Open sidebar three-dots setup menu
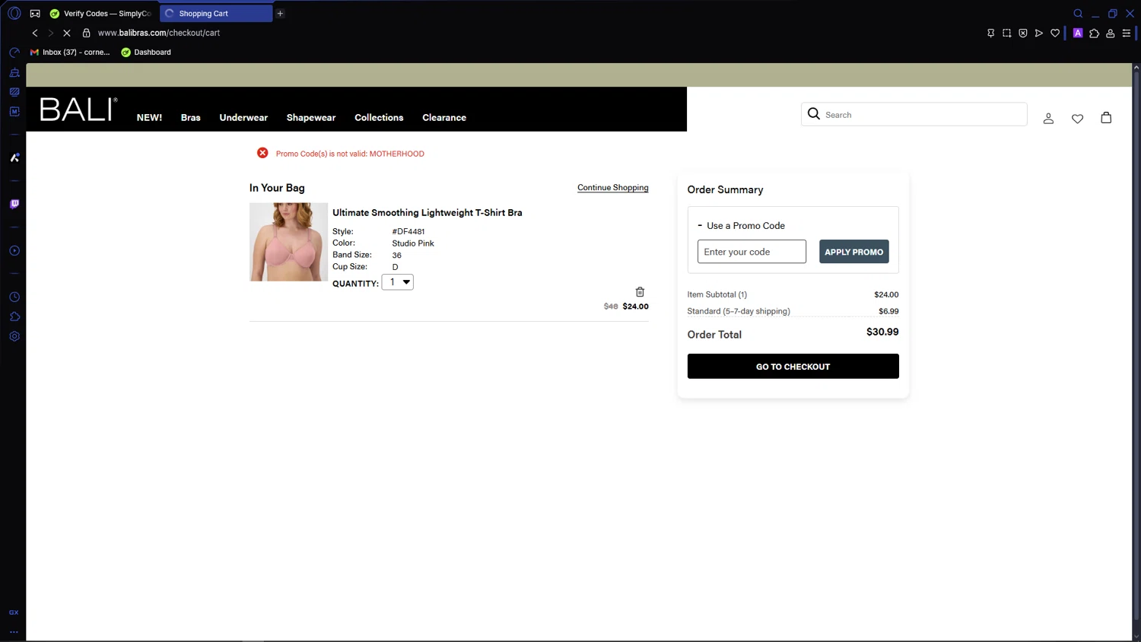The image size is (1141, 642). [14, 631]
